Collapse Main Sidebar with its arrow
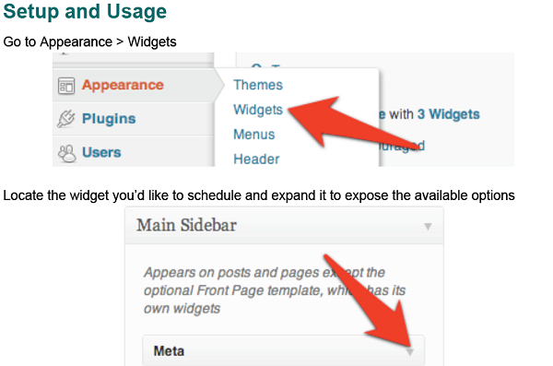 (x=428, y=226)
